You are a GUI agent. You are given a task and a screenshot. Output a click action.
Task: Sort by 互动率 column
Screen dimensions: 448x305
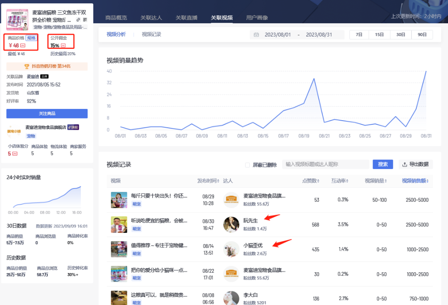pyautogui.click(x=340, y=181)
